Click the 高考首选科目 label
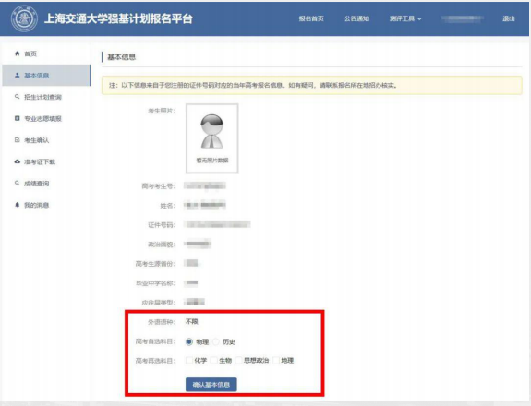The width and height of the screenshot is (531, 406). (155, 341)
